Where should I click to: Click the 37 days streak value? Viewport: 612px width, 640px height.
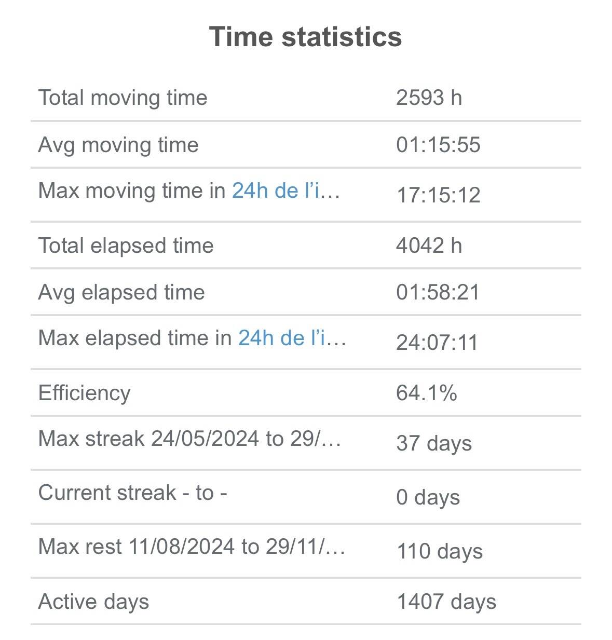coord(434,443)
